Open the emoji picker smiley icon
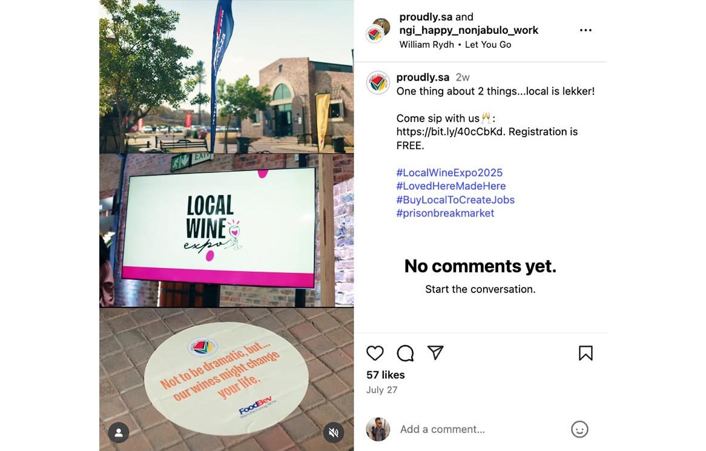The image size is (706, 451). 579,429
